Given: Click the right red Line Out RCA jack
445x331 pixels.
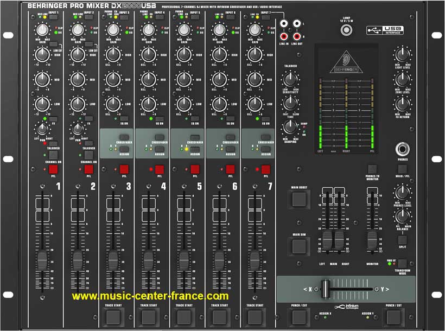Looking at the screenshot, I should click(x=296, y=36).
